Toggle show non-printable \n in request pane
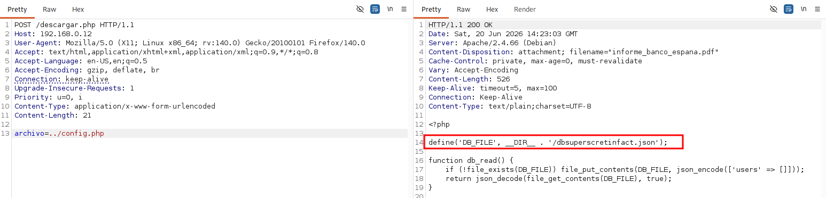This screenshot has height=198, width=826. [390, 10]
